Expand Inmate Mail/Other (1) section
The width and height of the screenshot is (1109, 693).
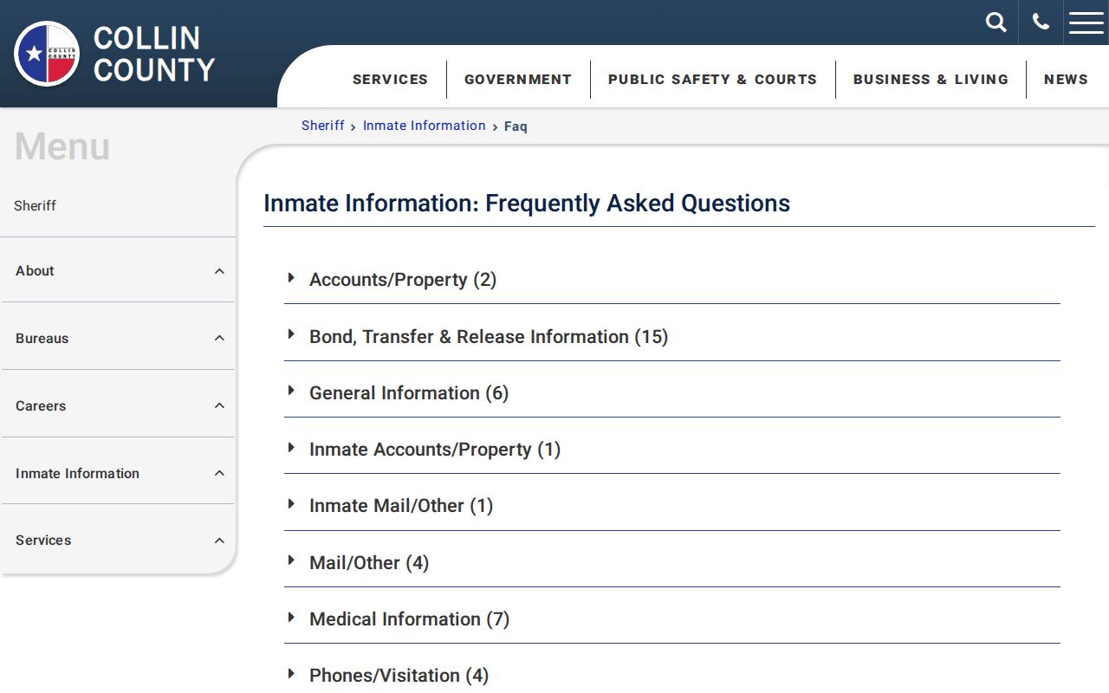coord(672,506)
